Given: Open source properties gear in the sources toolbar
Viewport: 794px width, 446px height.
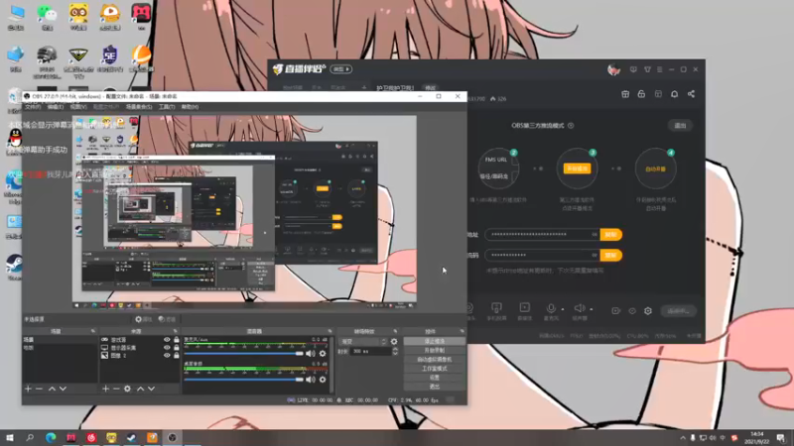Looking at the screenshot, I should tap(128, 389).
